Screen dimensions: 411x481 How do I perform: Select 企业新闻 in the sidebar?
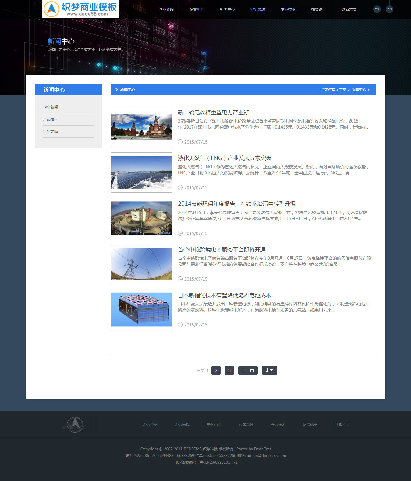[x=51, y=107]
